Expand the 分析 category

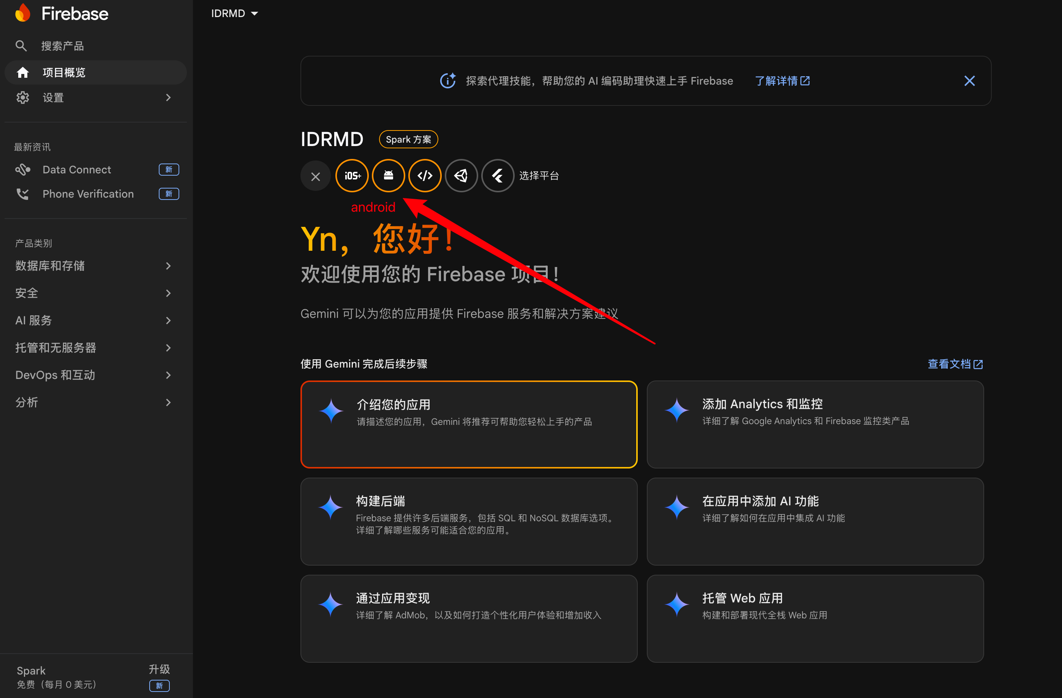[94, 402]
